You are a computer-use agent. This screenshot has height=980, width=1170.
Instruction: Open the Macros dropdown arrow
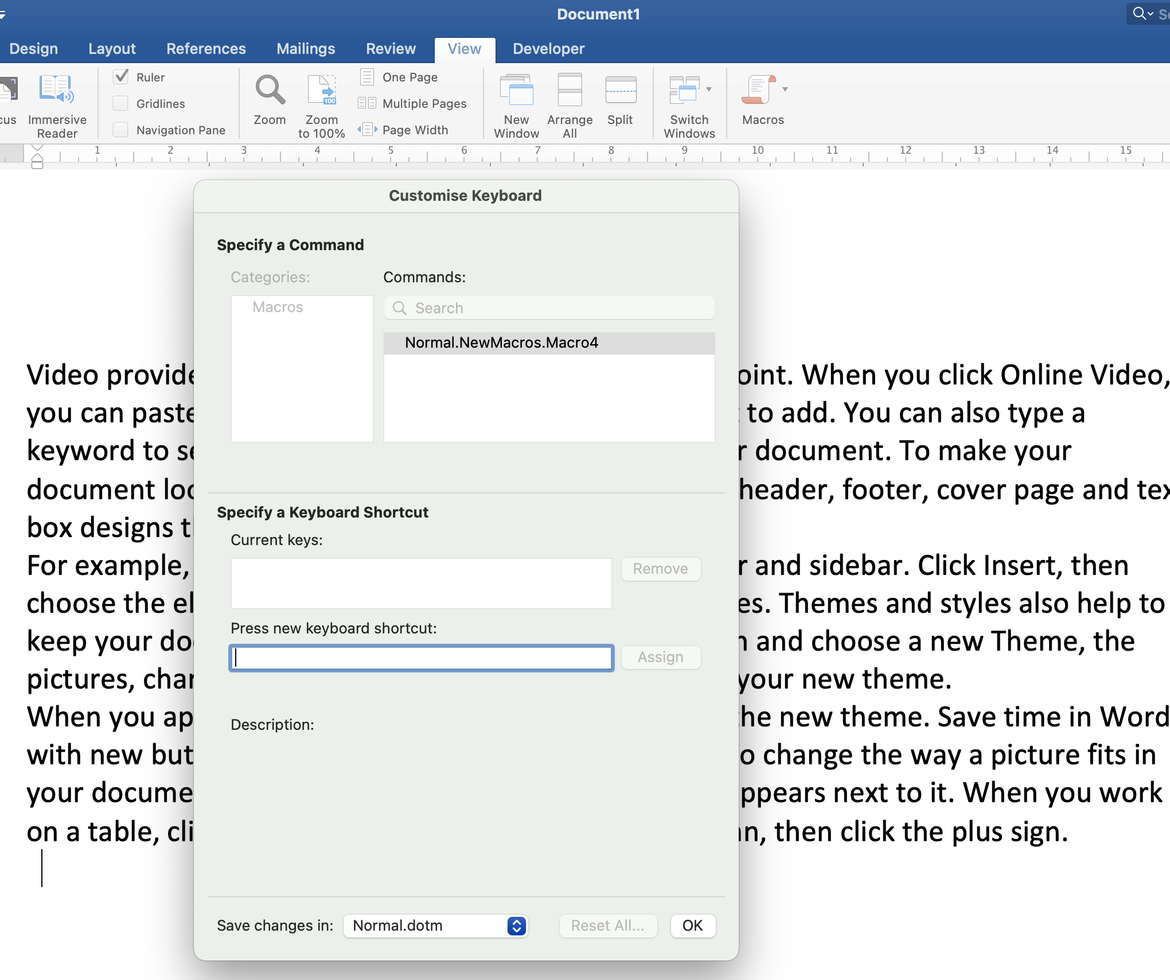coord(785,90)
